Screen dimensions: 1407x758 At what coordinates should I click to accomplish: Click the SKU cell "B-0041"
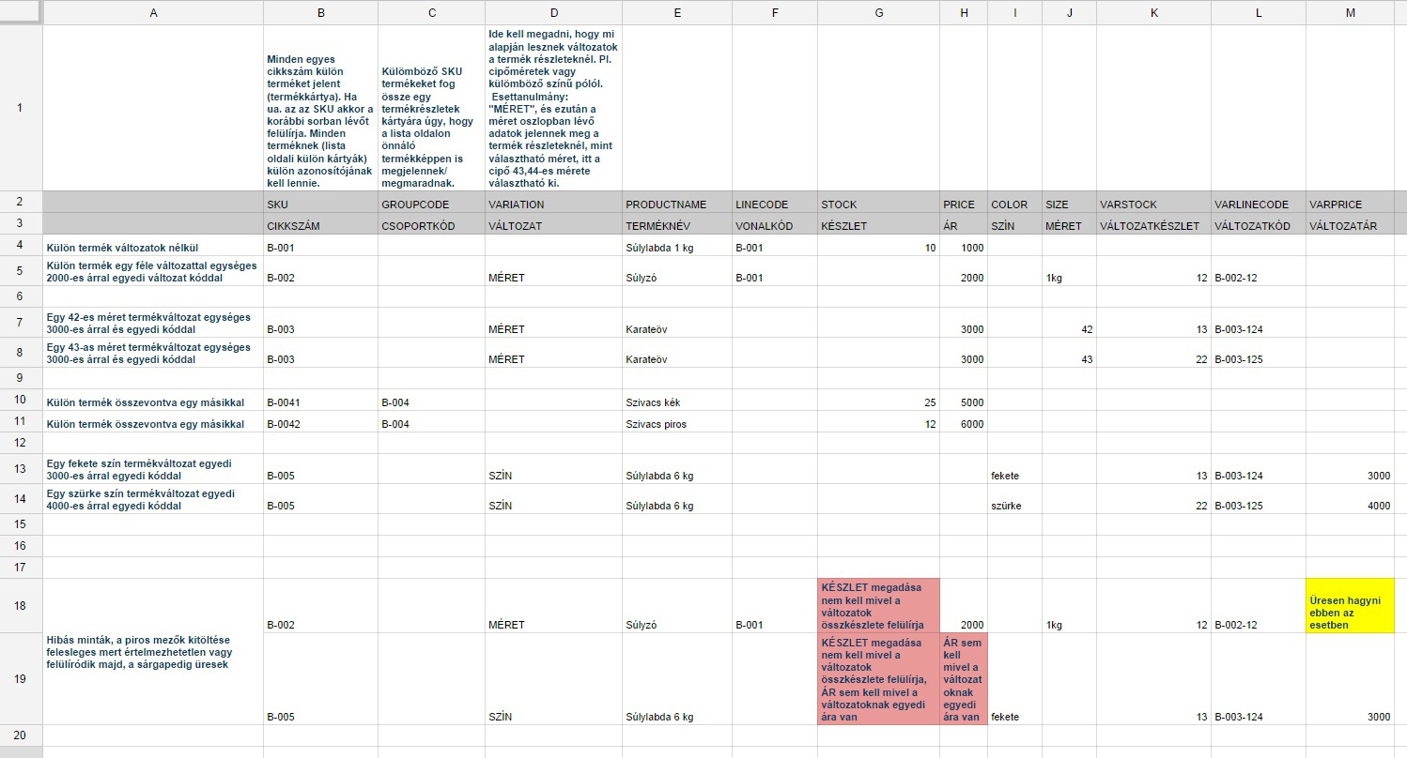pos(320,402)
